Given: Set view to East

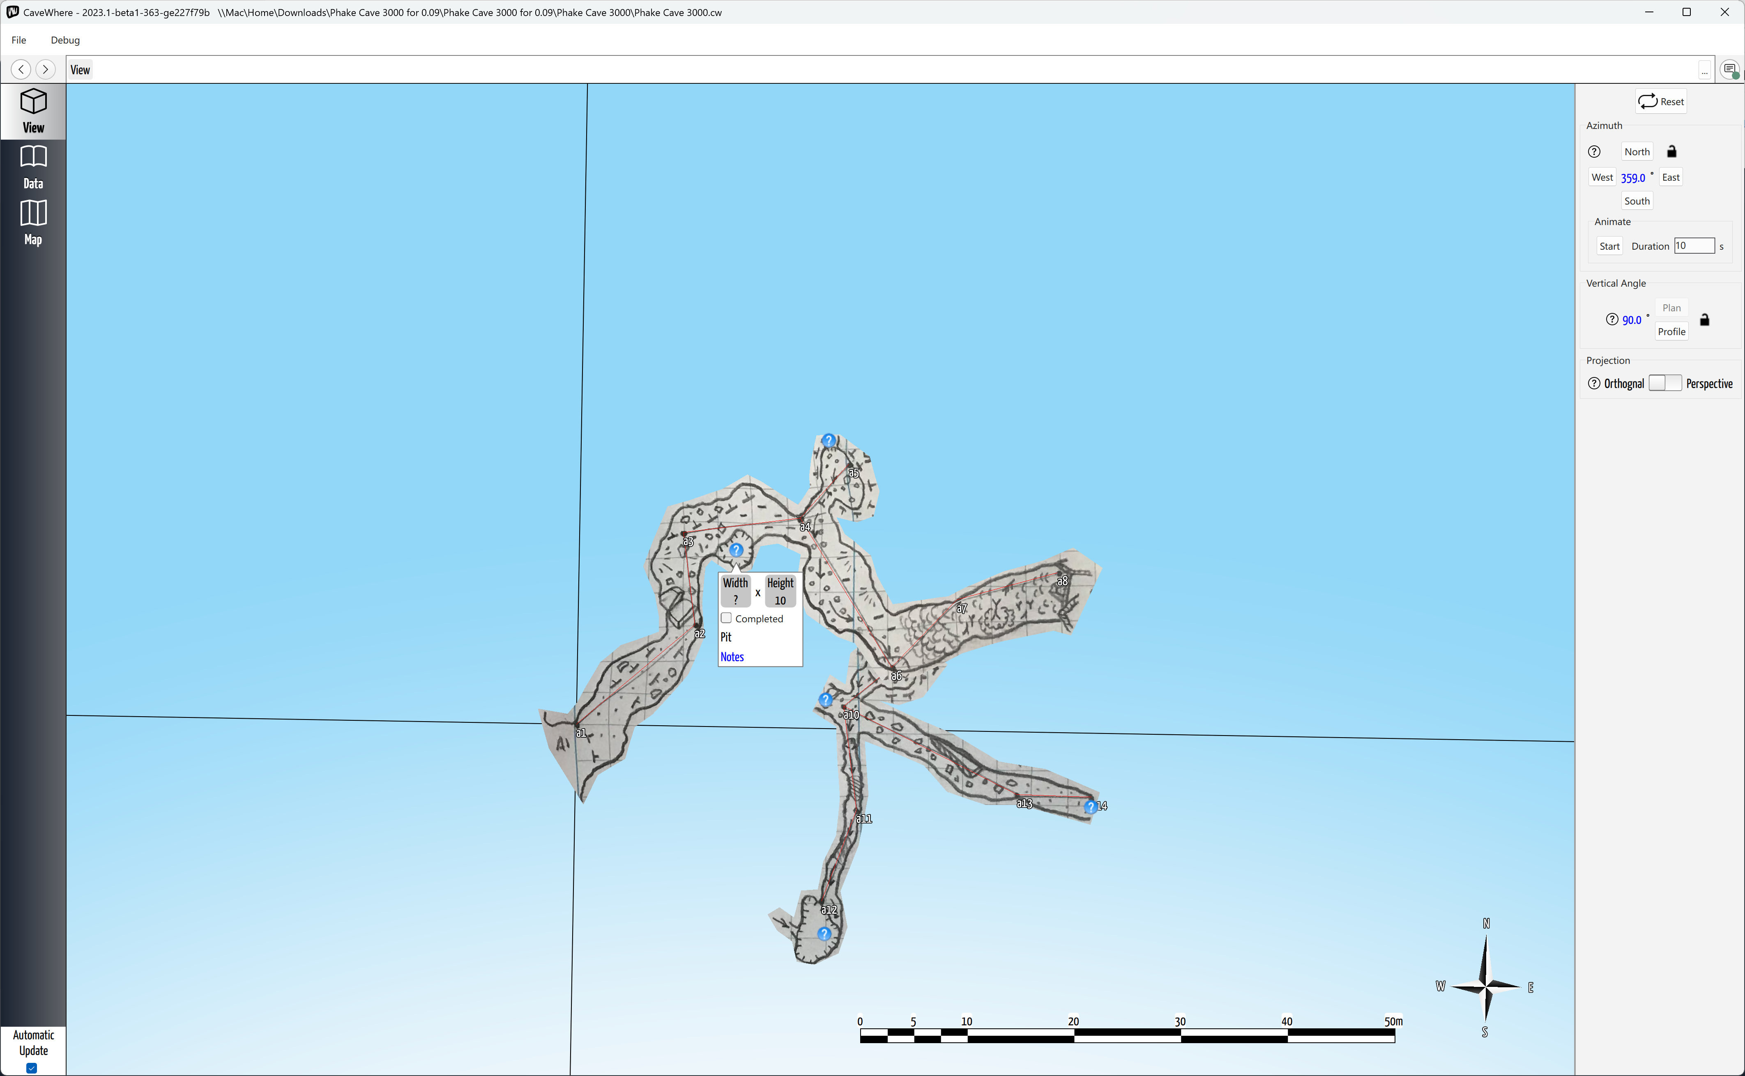Looking at the screenshot, I should 1670,177.
